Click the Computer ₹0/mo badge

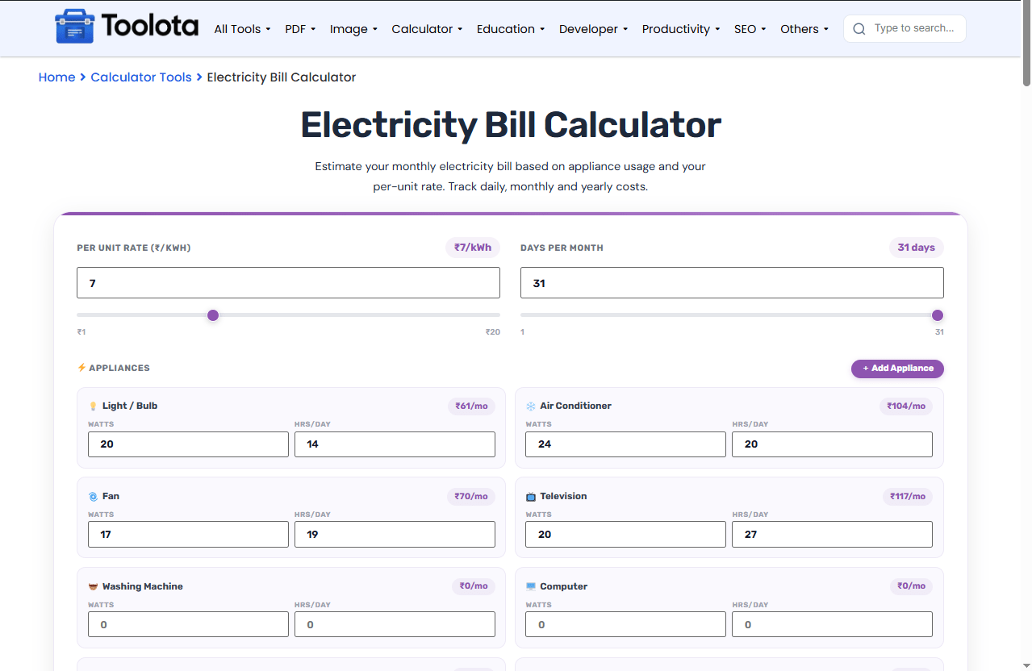point(911,586)
